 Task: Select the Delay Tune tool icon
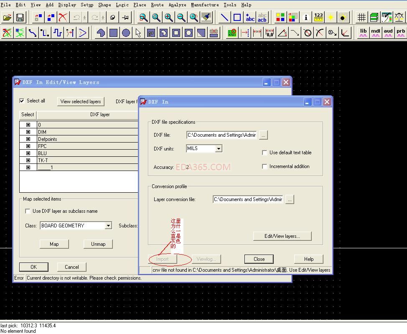[57, 33]
